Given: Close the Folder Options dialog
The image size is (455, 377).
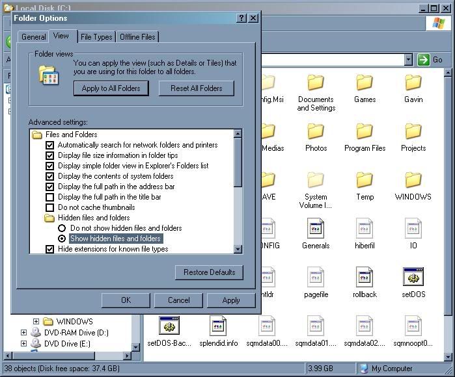Looking at the screenshot, I should point(253,18).
